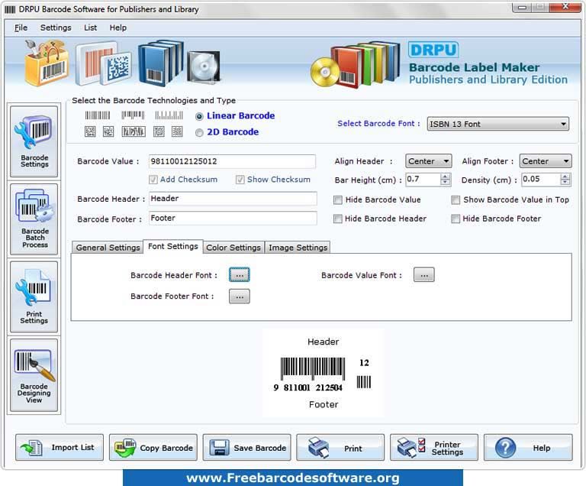Check the Show Barcode Value in Top option
This screenshot has width=586, height=486.
456,200
